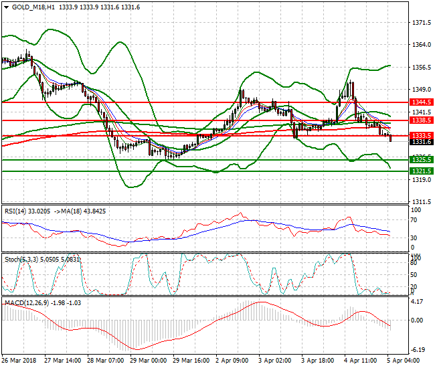Select the green 1321.5 support level tag

[x=421, y=171]
